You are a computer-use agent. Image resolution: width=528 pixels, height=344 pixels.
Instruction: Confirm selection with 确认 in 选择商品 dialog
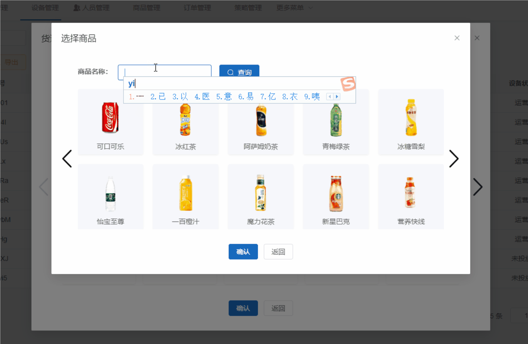pyautogui.click(x=243, y=252)
